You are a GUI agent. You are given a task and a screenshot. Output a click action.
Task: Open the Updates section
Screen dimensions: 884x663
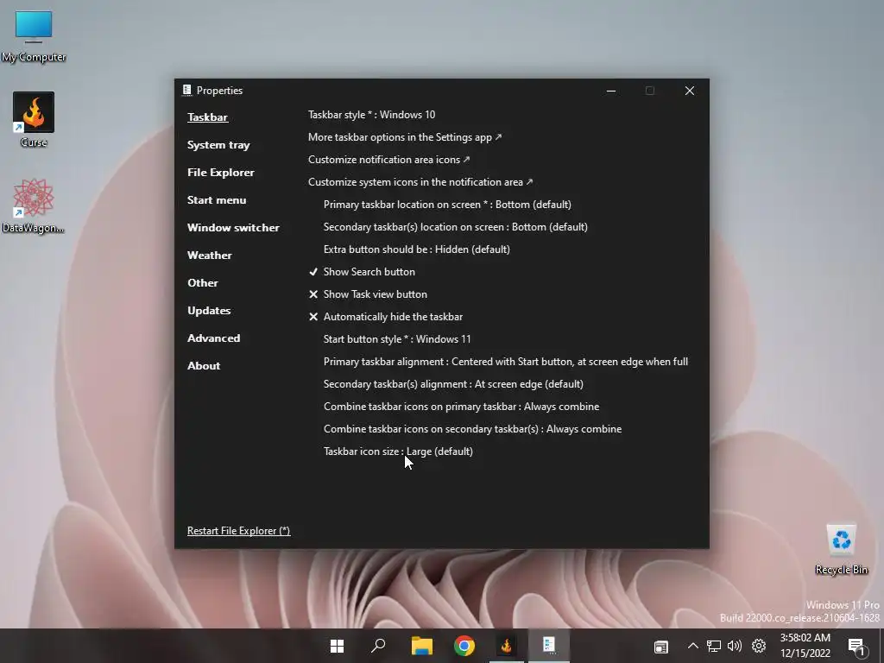(209, 311)
